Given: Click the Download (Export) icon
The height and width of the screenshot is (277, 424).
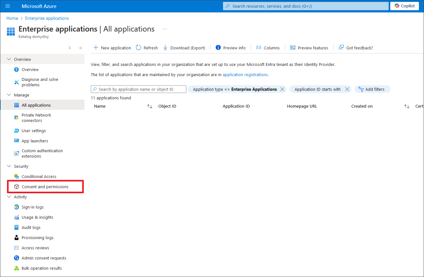Looking at the screenshot, I should (165, 48).
